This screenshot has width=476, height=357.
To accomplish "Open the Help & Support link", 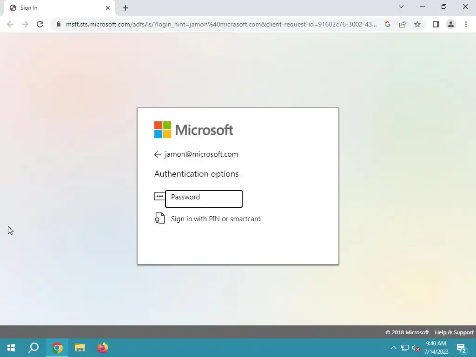I will coord(454,332).
